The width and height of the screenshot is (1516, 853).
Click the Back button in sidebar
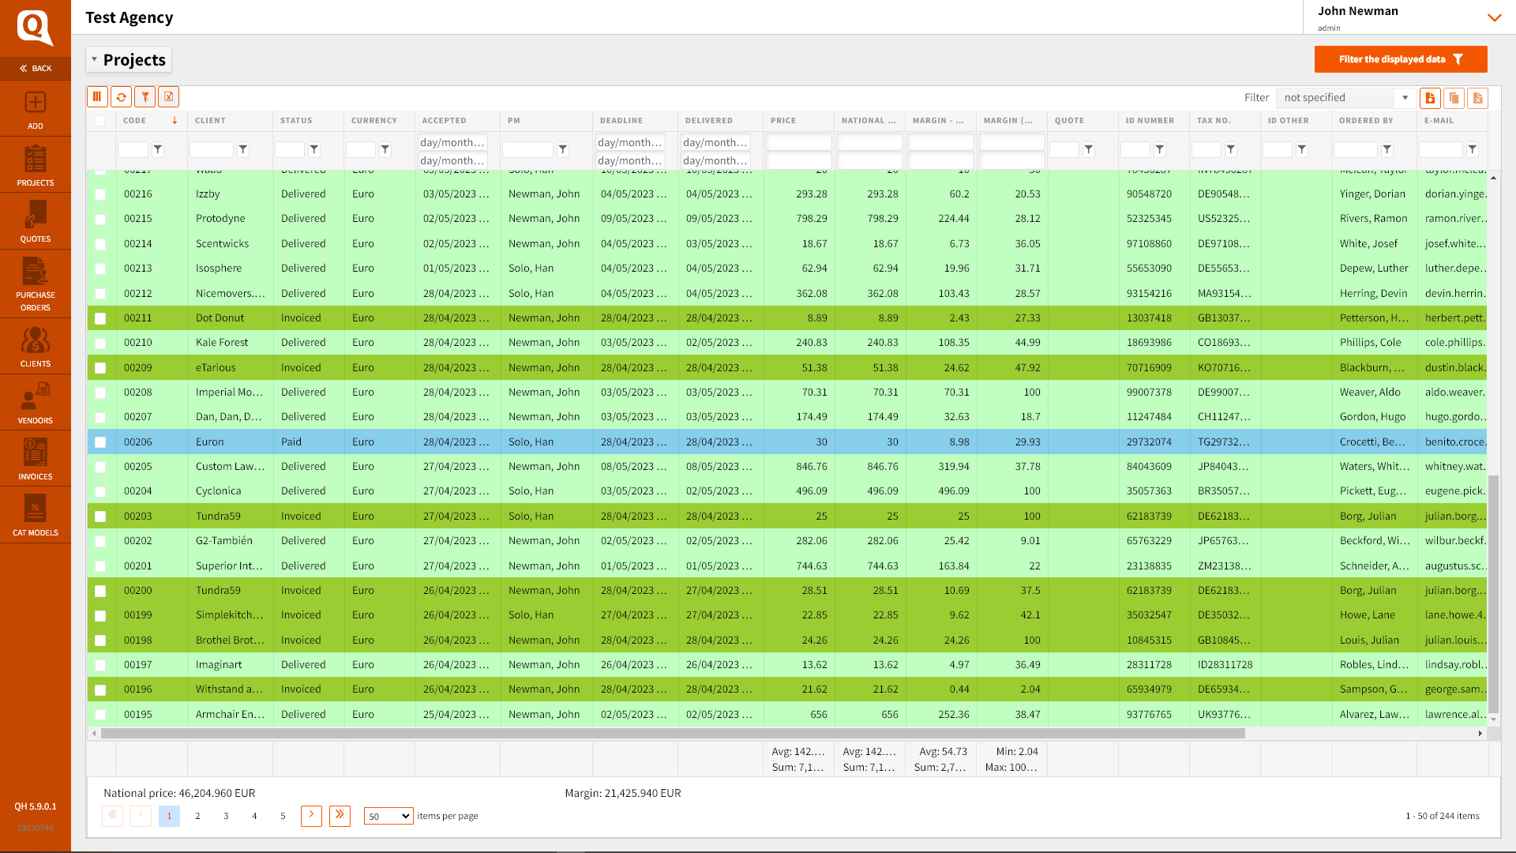(36, 69)
